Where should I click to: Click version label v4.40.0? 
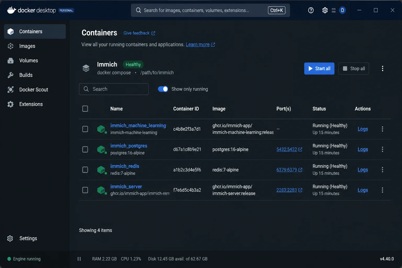coord(387,259)
